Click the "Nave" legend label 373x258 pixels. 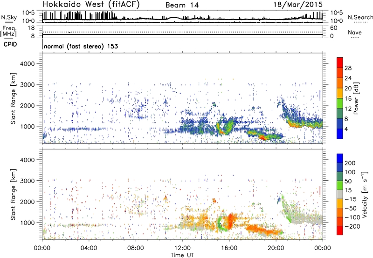pos(355,32)
